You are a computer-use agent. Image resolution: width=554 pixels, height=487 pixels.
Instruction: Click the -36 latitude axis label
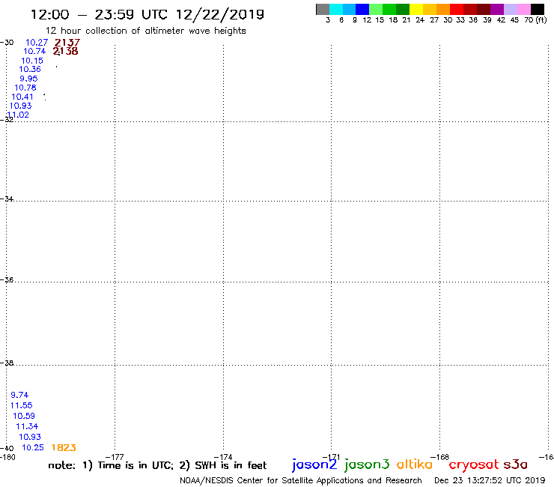point(7,279)
